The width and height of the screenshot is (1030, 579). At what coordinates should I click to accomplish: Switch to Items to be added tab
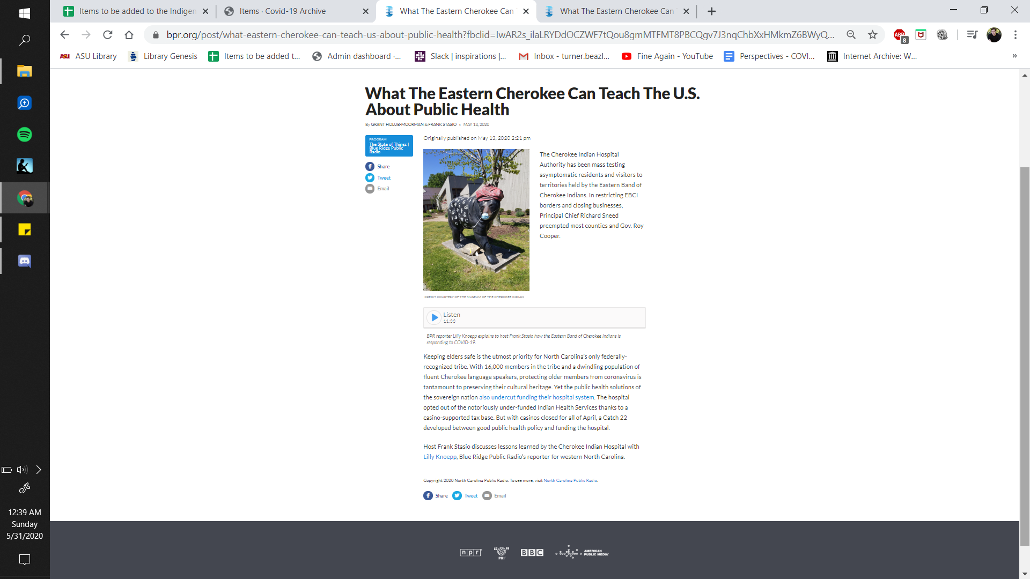click(x=136, y=11)
